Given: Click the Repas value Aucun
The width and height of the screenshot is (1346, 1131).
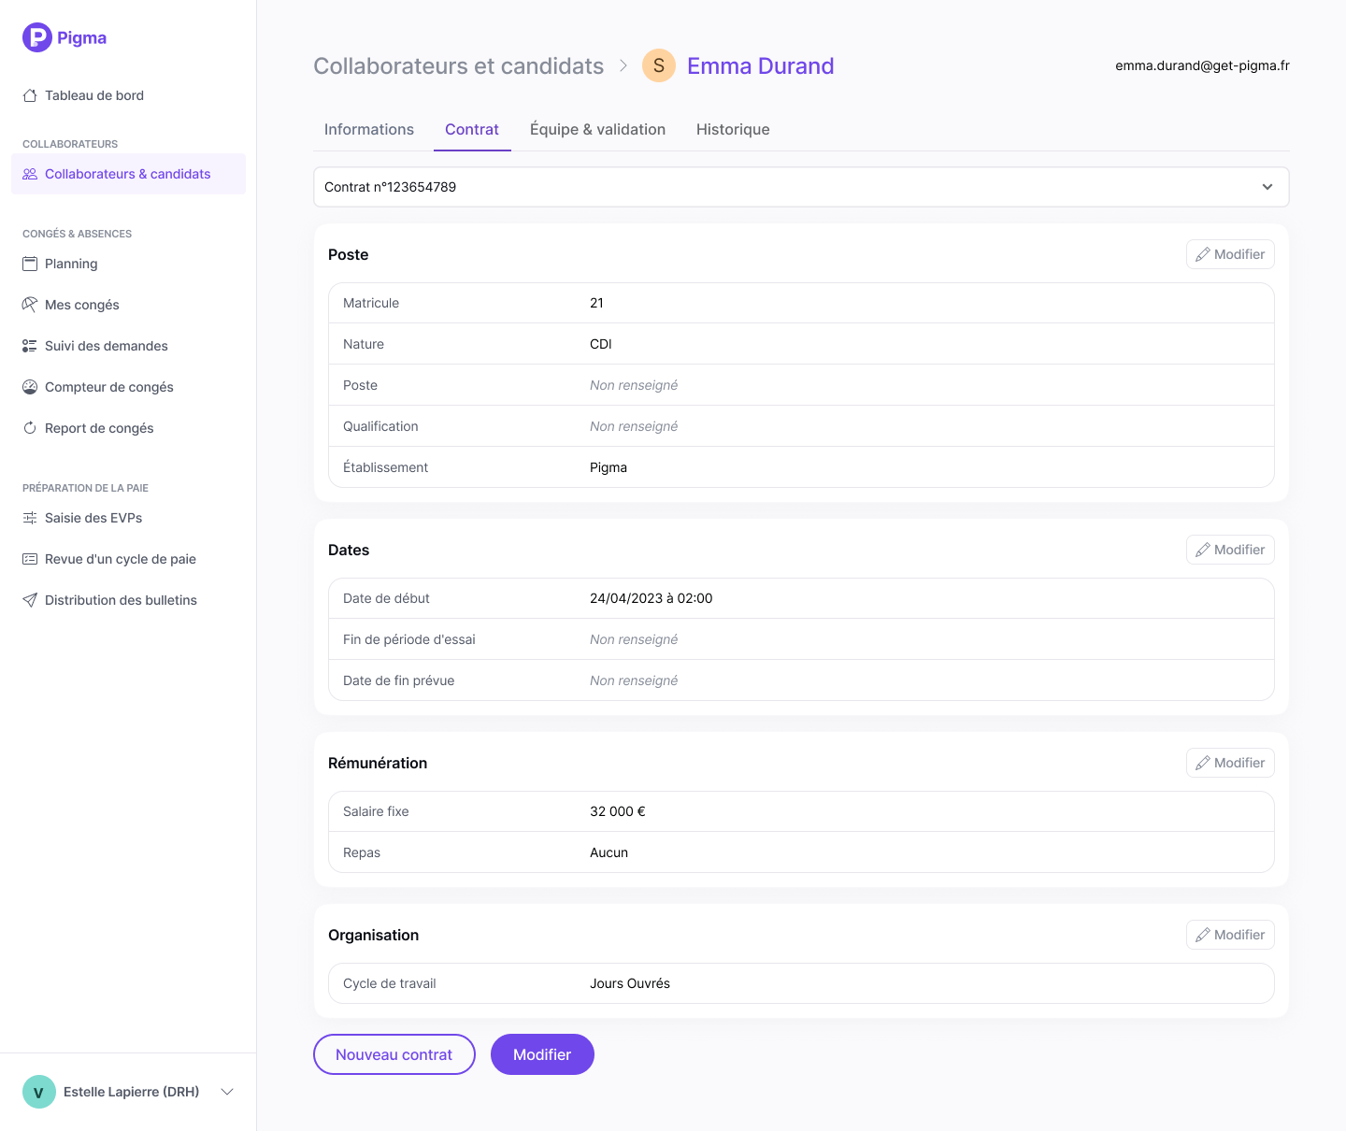Looking at the screenshot, I should [x=609, y=852].
